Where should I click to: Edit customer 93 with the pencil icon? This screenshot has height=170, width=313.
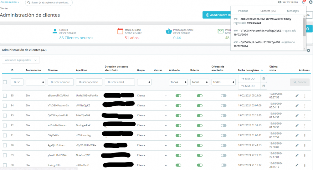click(297, 115)
